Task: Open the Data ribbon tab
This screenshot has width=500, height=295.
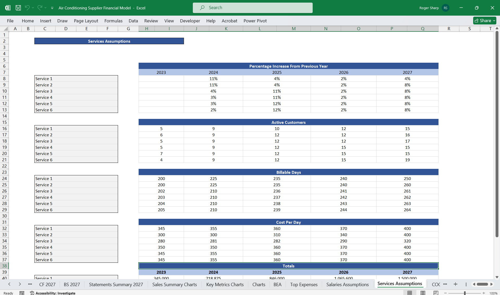Action: pyautogui.click(x=133, y=21)
